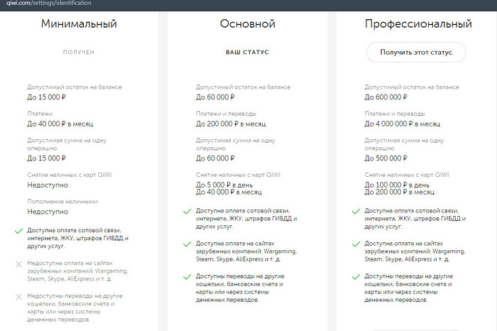497x331 pixels.
Task: Click the "Пополнение наличными" label under Минимальный
Action: click(x=62, y=202)
